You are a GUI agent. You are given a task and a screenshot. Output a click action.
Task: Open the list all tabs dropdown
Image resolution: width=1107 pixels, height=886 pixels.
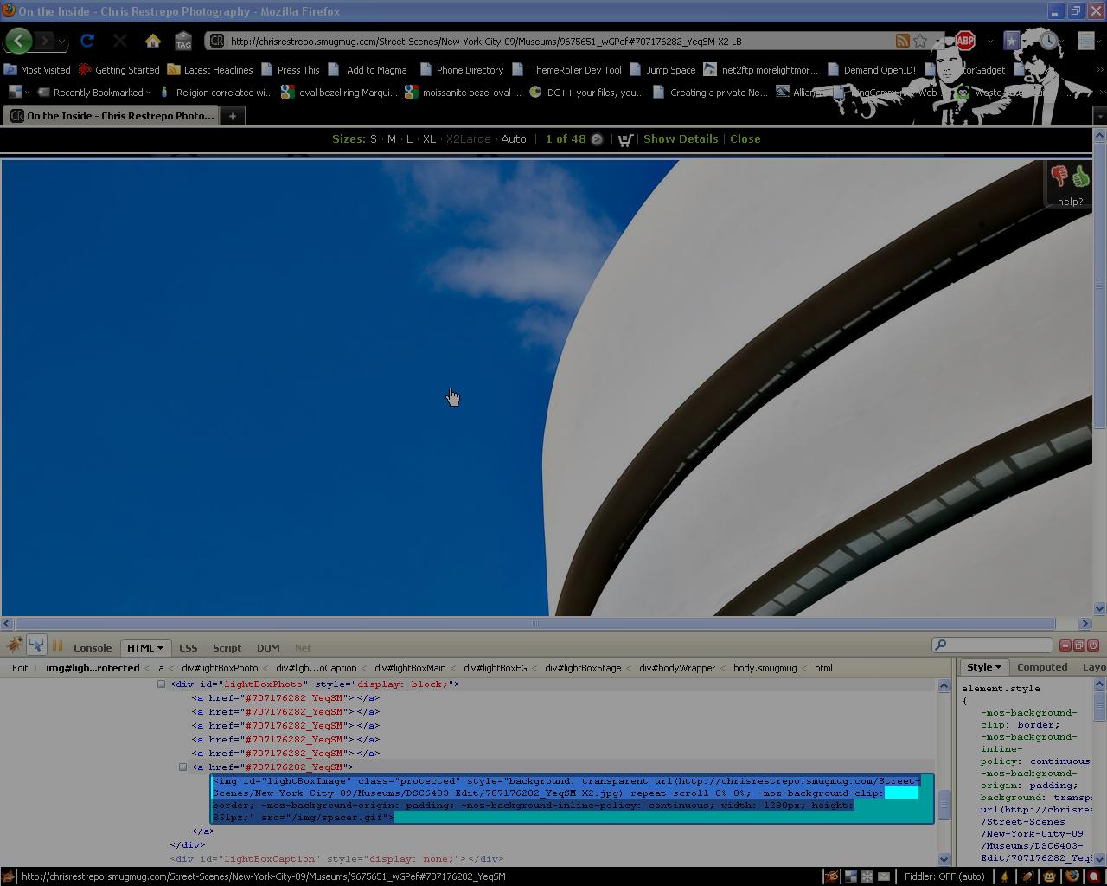pos(1099,116)
